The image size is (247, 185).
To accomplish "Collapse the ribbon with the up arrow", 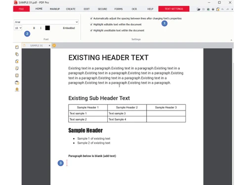I will [x=231, y=40].
